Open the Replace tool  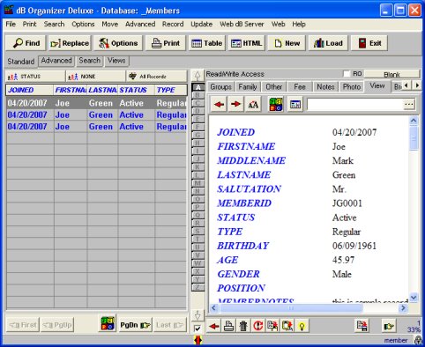click(70, 43)
